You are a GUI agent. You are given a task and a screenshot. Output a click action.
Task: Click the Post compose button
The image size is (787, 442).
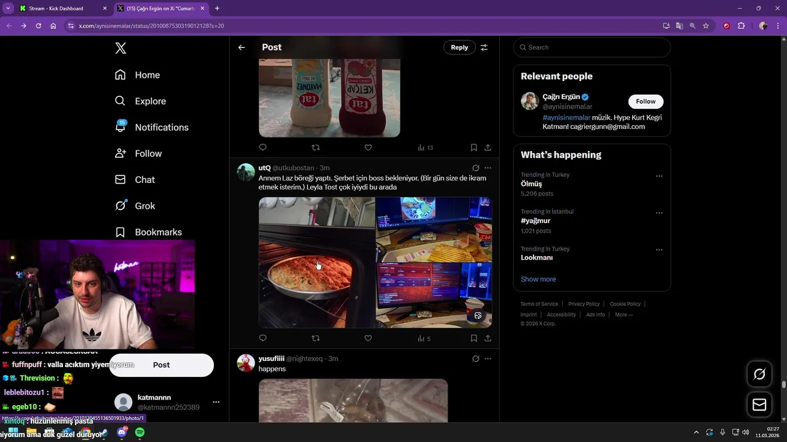pyautogui.click(x=161, y=365)
